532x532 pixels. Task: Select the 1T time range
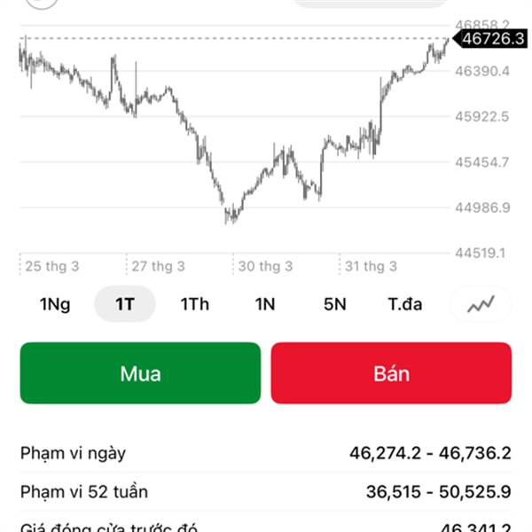coord(125,304)
